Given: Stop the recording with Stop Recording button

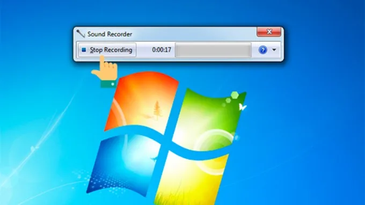Looking at the screenshot, I should [x=107, y=50].
